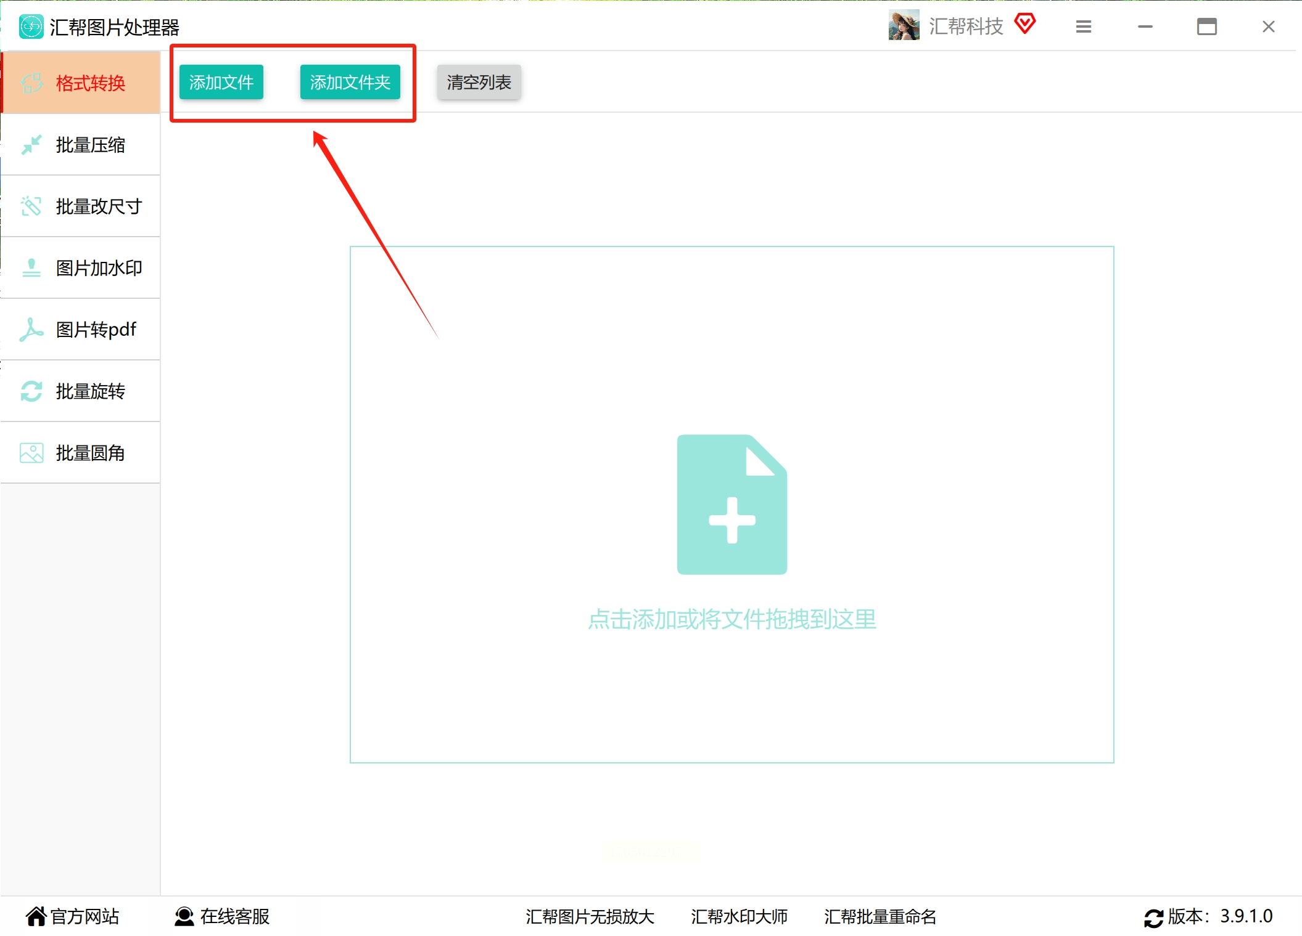The height and width of the screenshot is (936, 1302).
Task: Click the user avatar picture
Action: 904,26
